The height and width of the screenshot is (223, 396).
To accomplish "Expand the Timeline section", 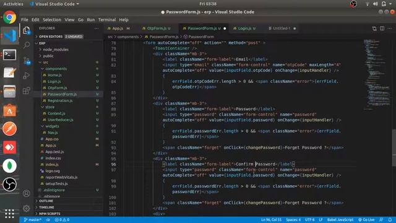I will coord(69,208).
